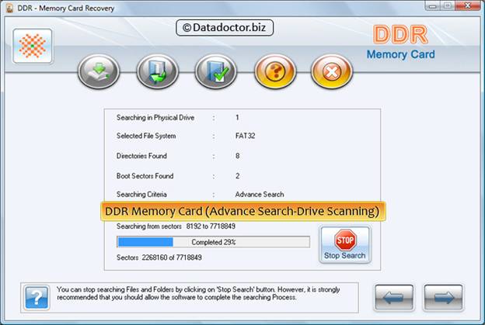Click the green arrow drive recovery toolbar icon
Viewport: 485px width, 325px height.
(x=99, y=71)
